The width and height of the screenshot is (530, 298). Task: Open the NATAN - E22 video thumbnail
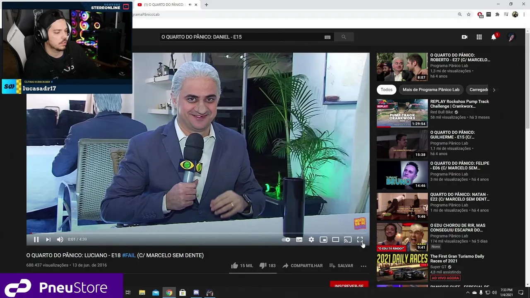pyautogui.click(x=402, y=206)
